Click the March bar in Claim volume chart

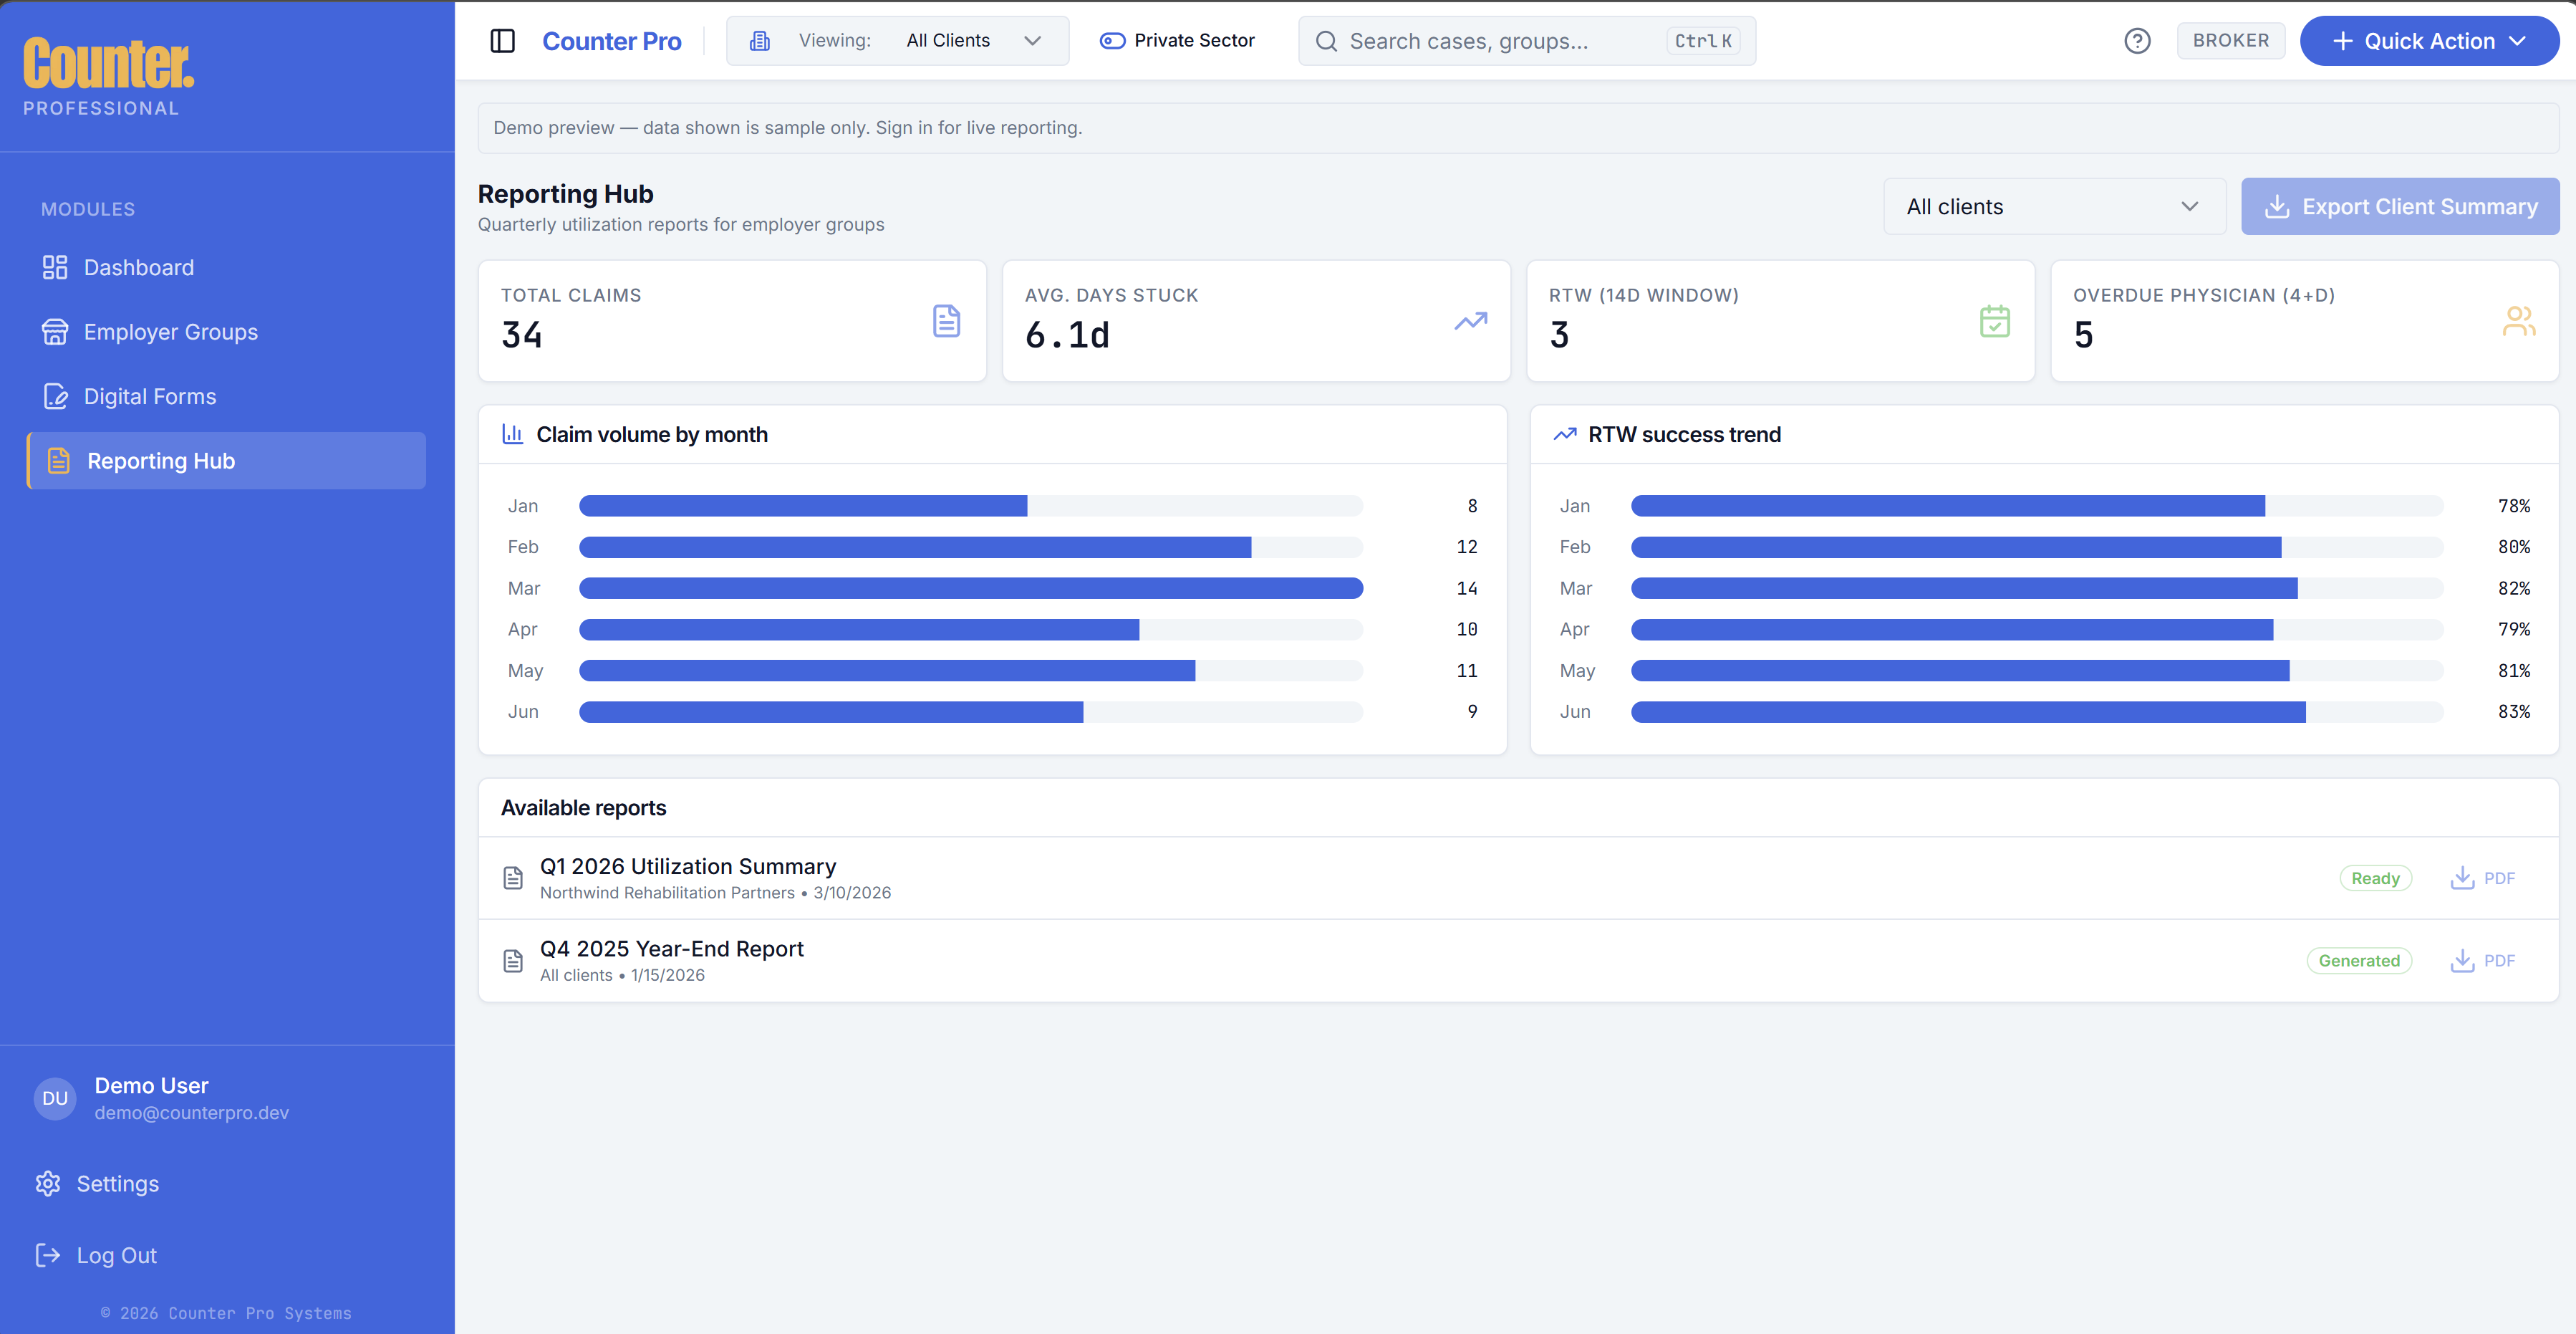tap(970, 588)
